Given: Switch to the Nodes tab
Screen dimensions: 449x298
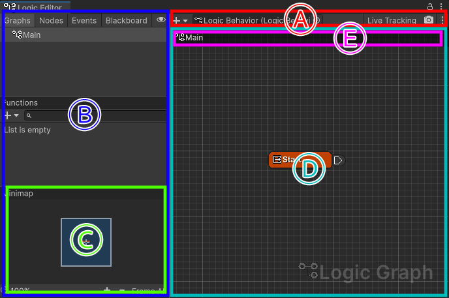Looking at the screenshot, I should (51, 20).
